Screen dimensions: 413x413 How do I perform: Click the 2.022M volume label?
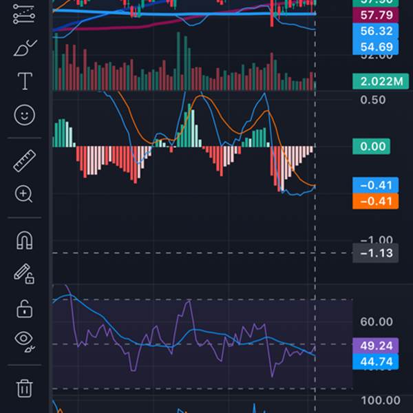point(381,81)
